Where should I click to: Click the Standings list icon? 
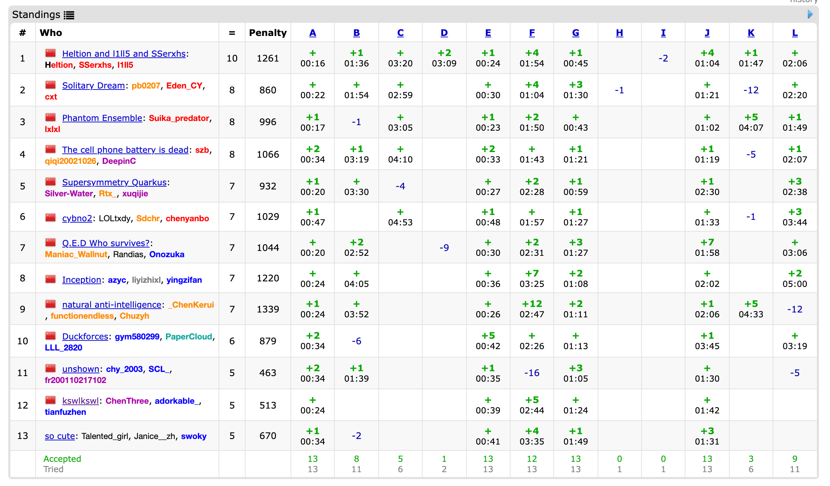[69, 15]
